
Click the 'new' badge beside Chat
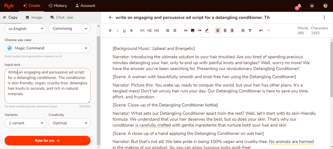coord(70,18)
